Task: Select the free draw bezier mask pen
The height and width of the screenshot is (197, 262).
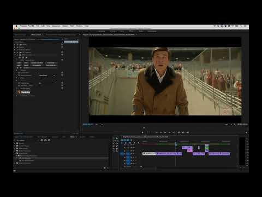Action: click(x=26, y=57)
